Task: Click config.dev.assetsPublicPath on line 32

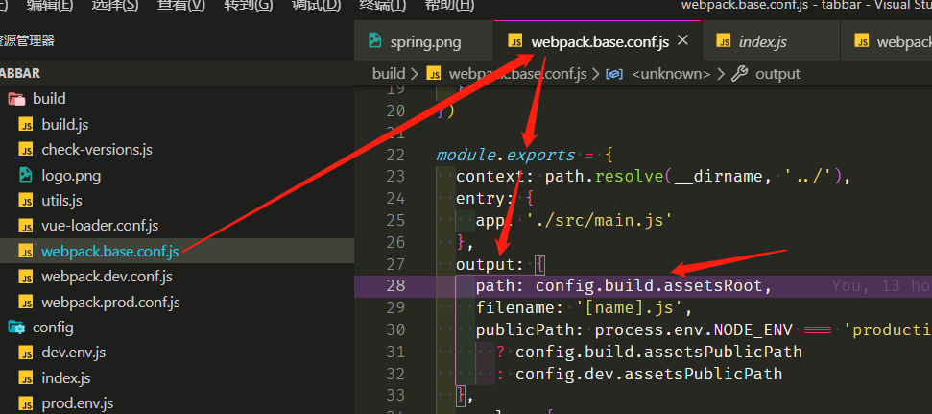Action: click(649, 375)
